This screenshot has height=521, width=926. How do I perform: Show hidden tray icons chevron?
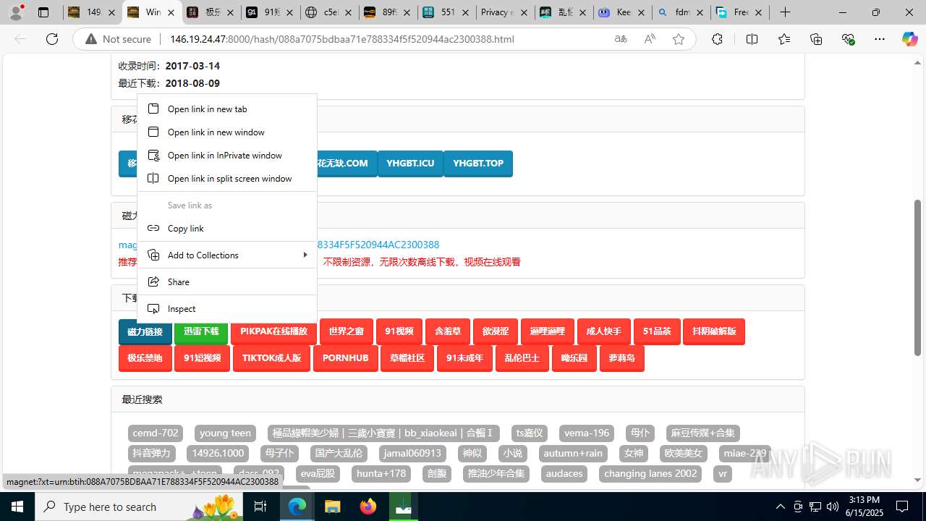point(780,507)
